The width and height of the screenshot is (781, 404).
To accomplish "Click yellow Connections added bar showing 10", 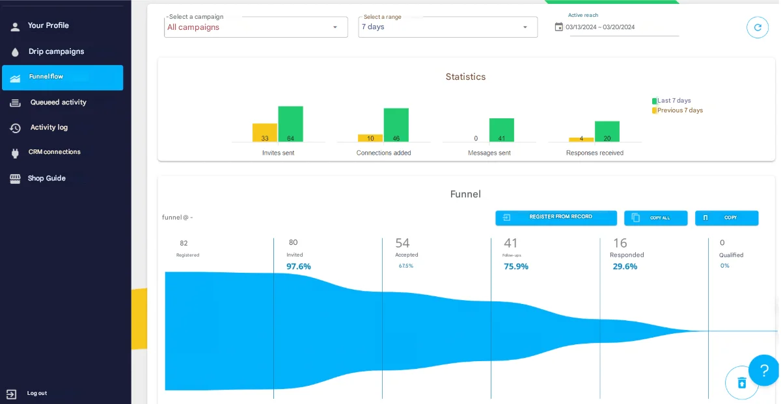I will tap(370, 138).
